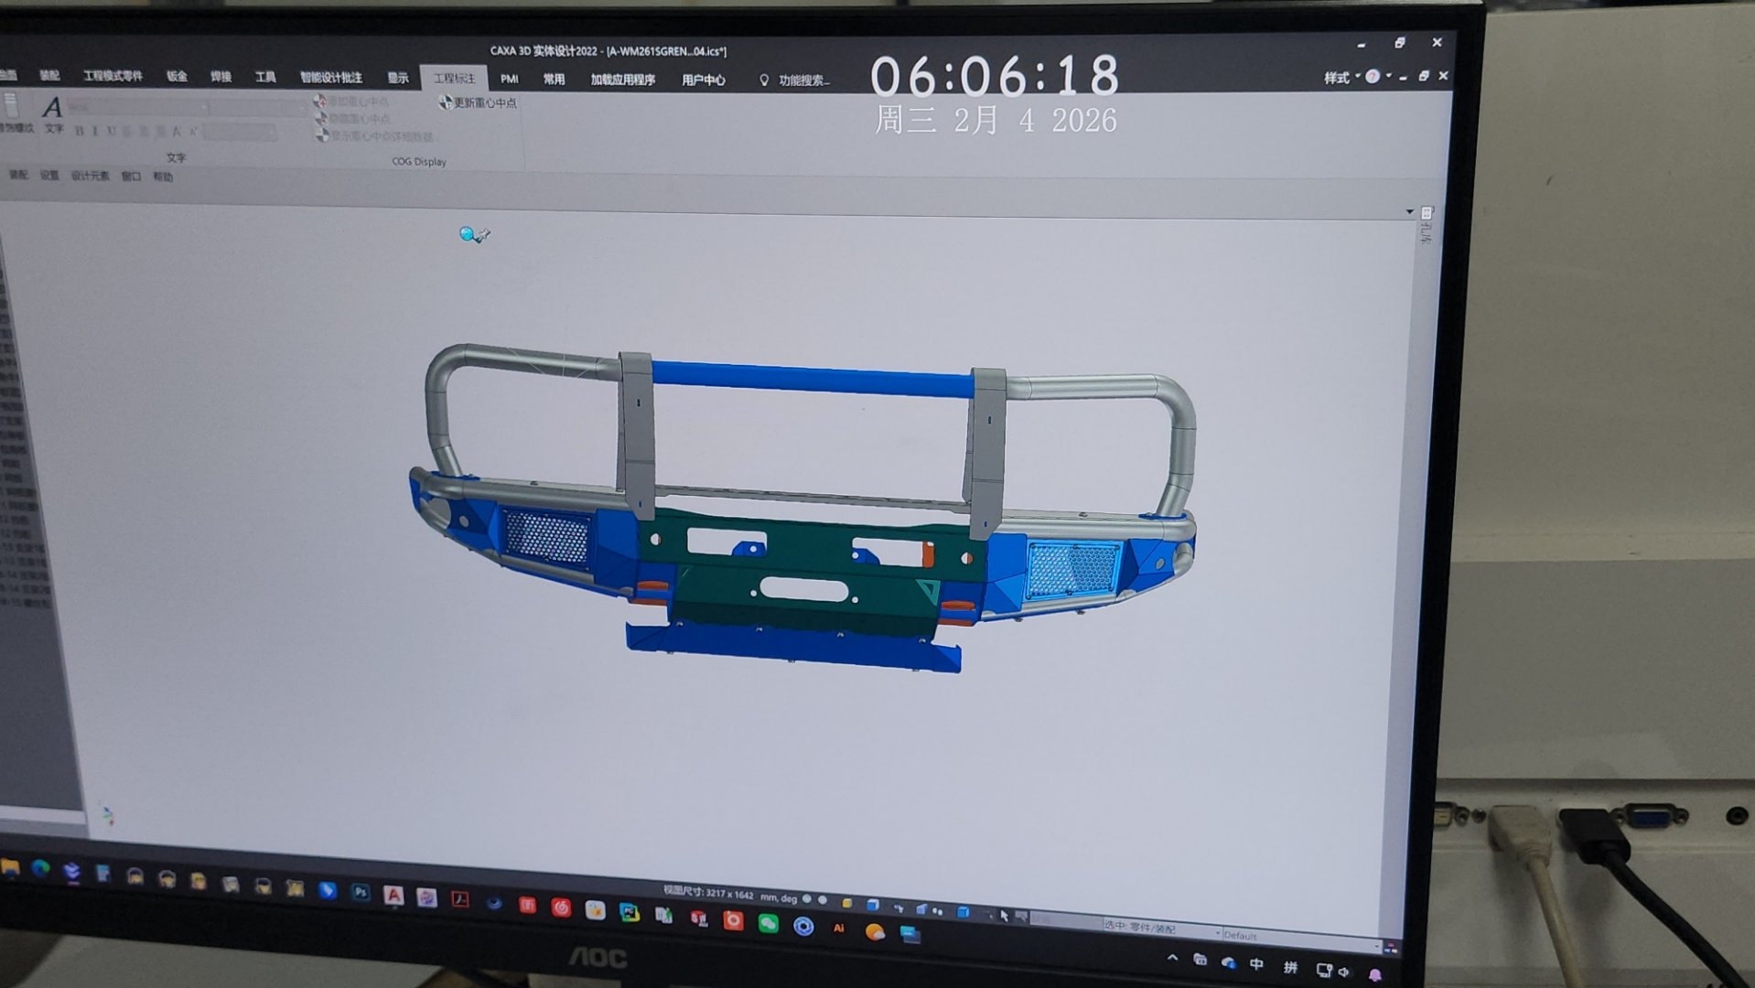
Task: Select the 文字 text tool icon
Action: [53, 110]
